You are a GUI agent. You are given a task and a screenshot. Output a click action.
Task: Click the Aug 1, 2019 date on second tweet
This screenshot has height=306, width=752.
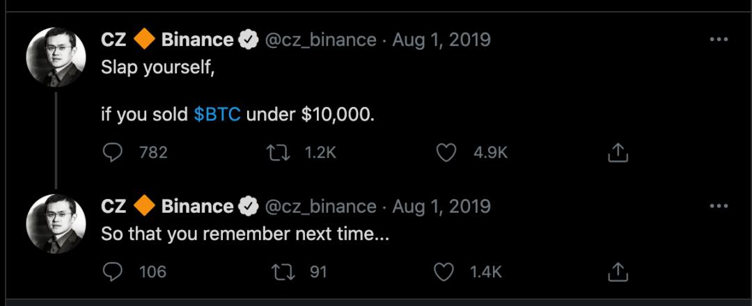[441, 207]
